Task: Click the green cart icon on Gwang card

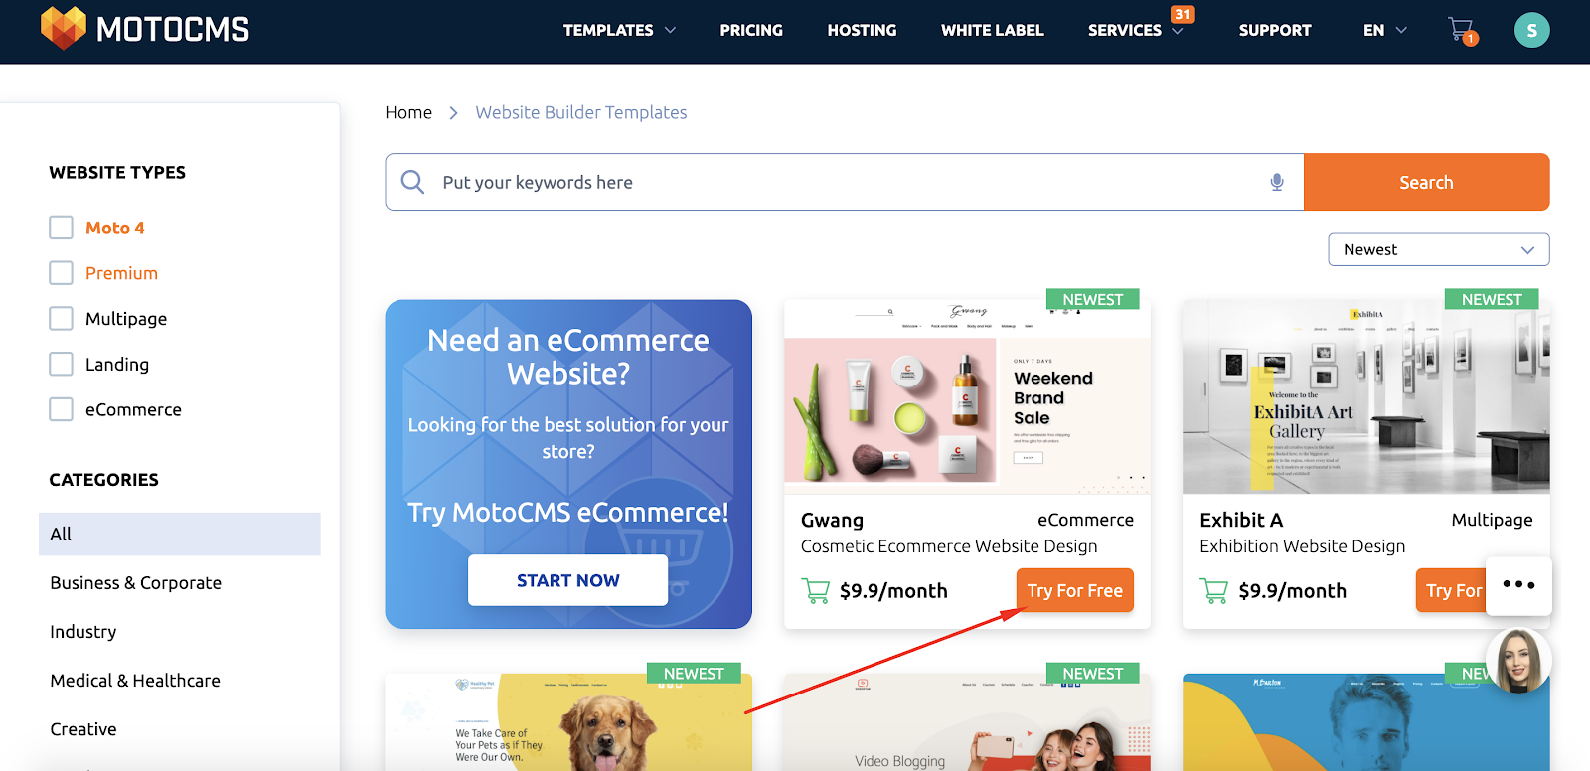Action: (x=816, y=591)
